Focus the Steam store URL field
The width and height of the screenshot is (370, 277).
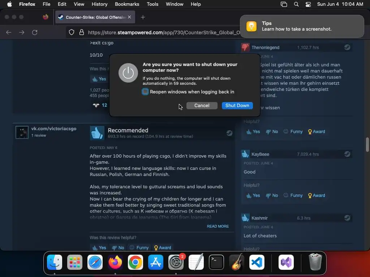tap(164, 32)
